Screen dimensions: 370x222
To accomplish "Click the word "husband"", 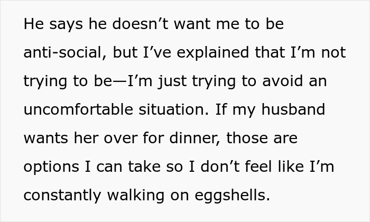I will click(x=293, y=110).
